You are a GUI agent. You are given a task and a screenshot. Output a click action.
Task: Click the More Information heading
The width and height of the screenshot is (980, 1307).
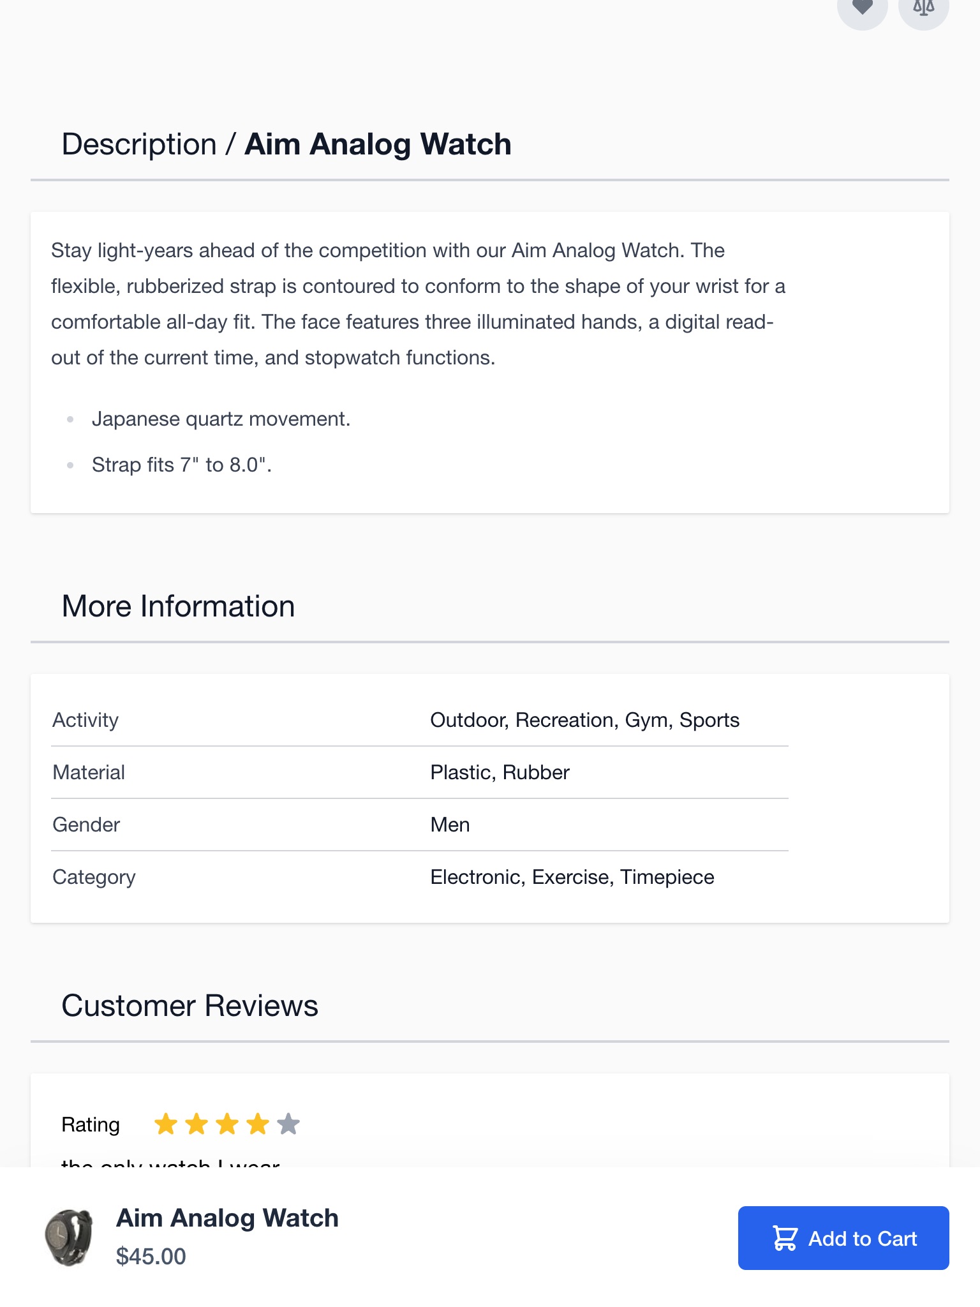178,606
